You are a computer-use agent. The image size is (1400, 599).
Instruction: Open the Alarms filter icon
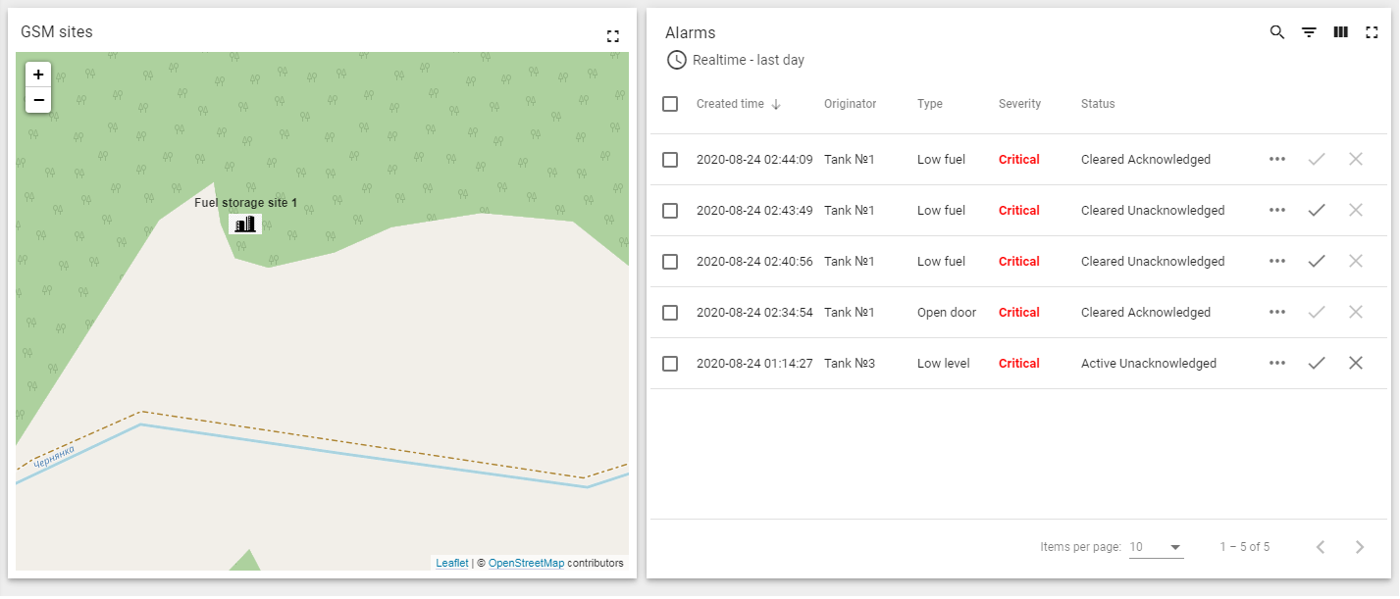point(1309,32)
